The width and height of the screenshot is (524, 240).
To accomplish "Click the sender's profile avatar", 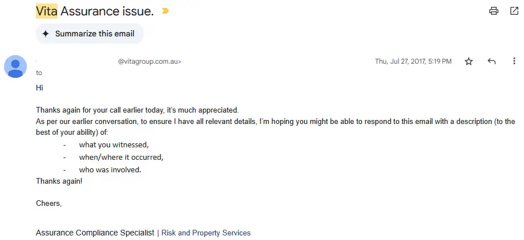I will pyautogui.click(x=15, y=67).
